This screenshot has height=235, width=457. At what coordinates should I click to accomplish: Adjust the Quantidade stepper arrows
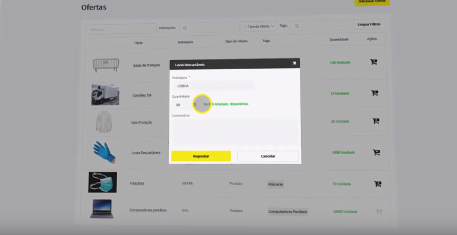point(194,104)
